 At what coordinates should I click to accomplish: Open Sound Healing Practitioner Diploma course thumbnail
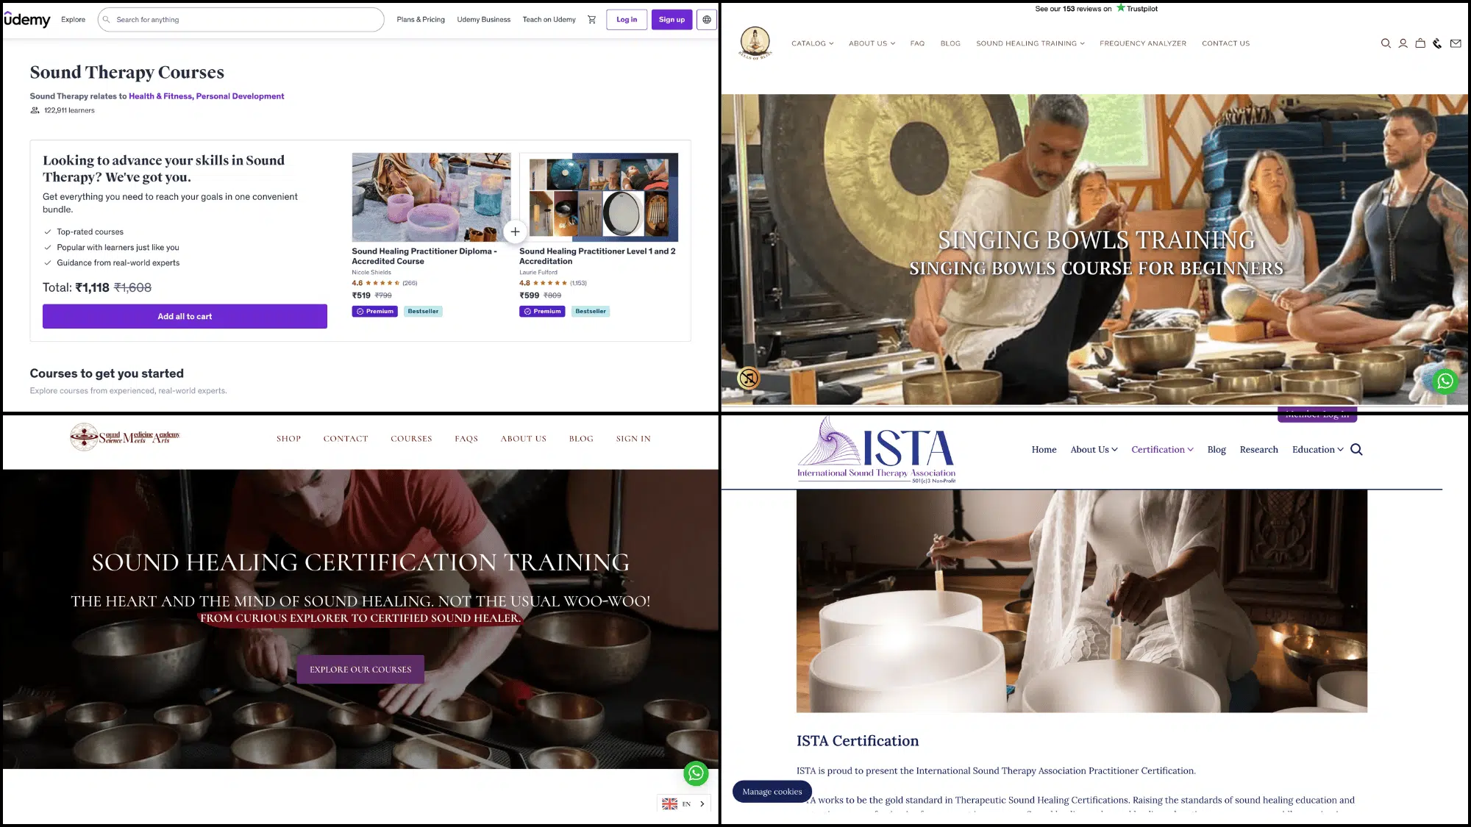click(431, 197)
